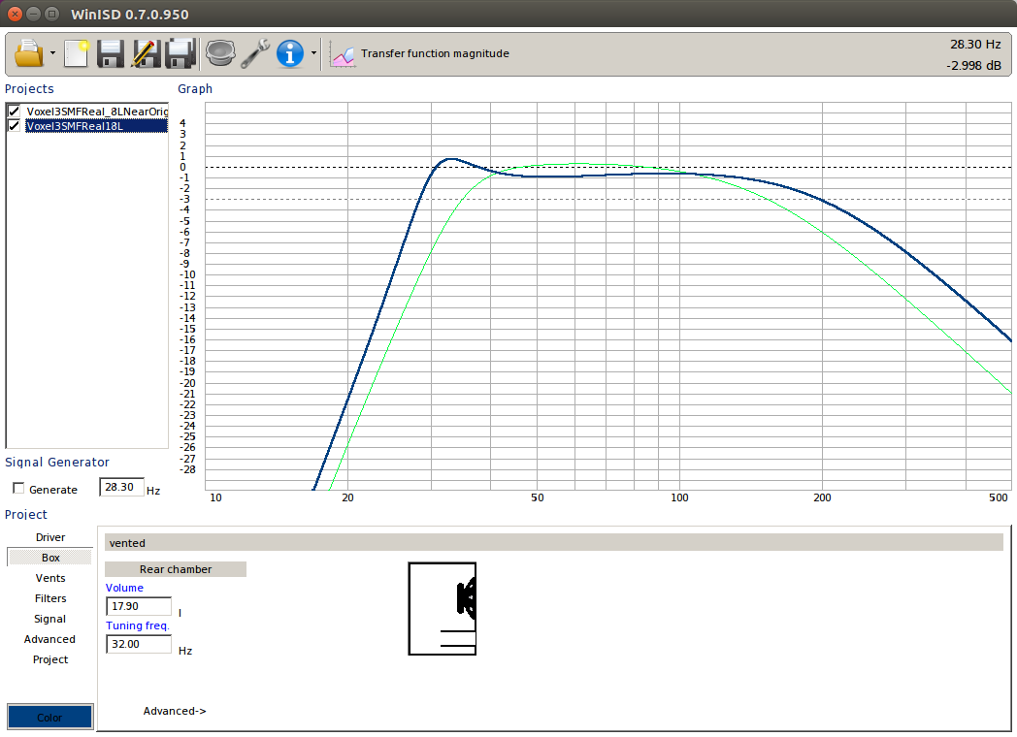Viewport: 1017px width, 737px height.
Task: Open the driver database speaker icon
Action: coord(220,53)
